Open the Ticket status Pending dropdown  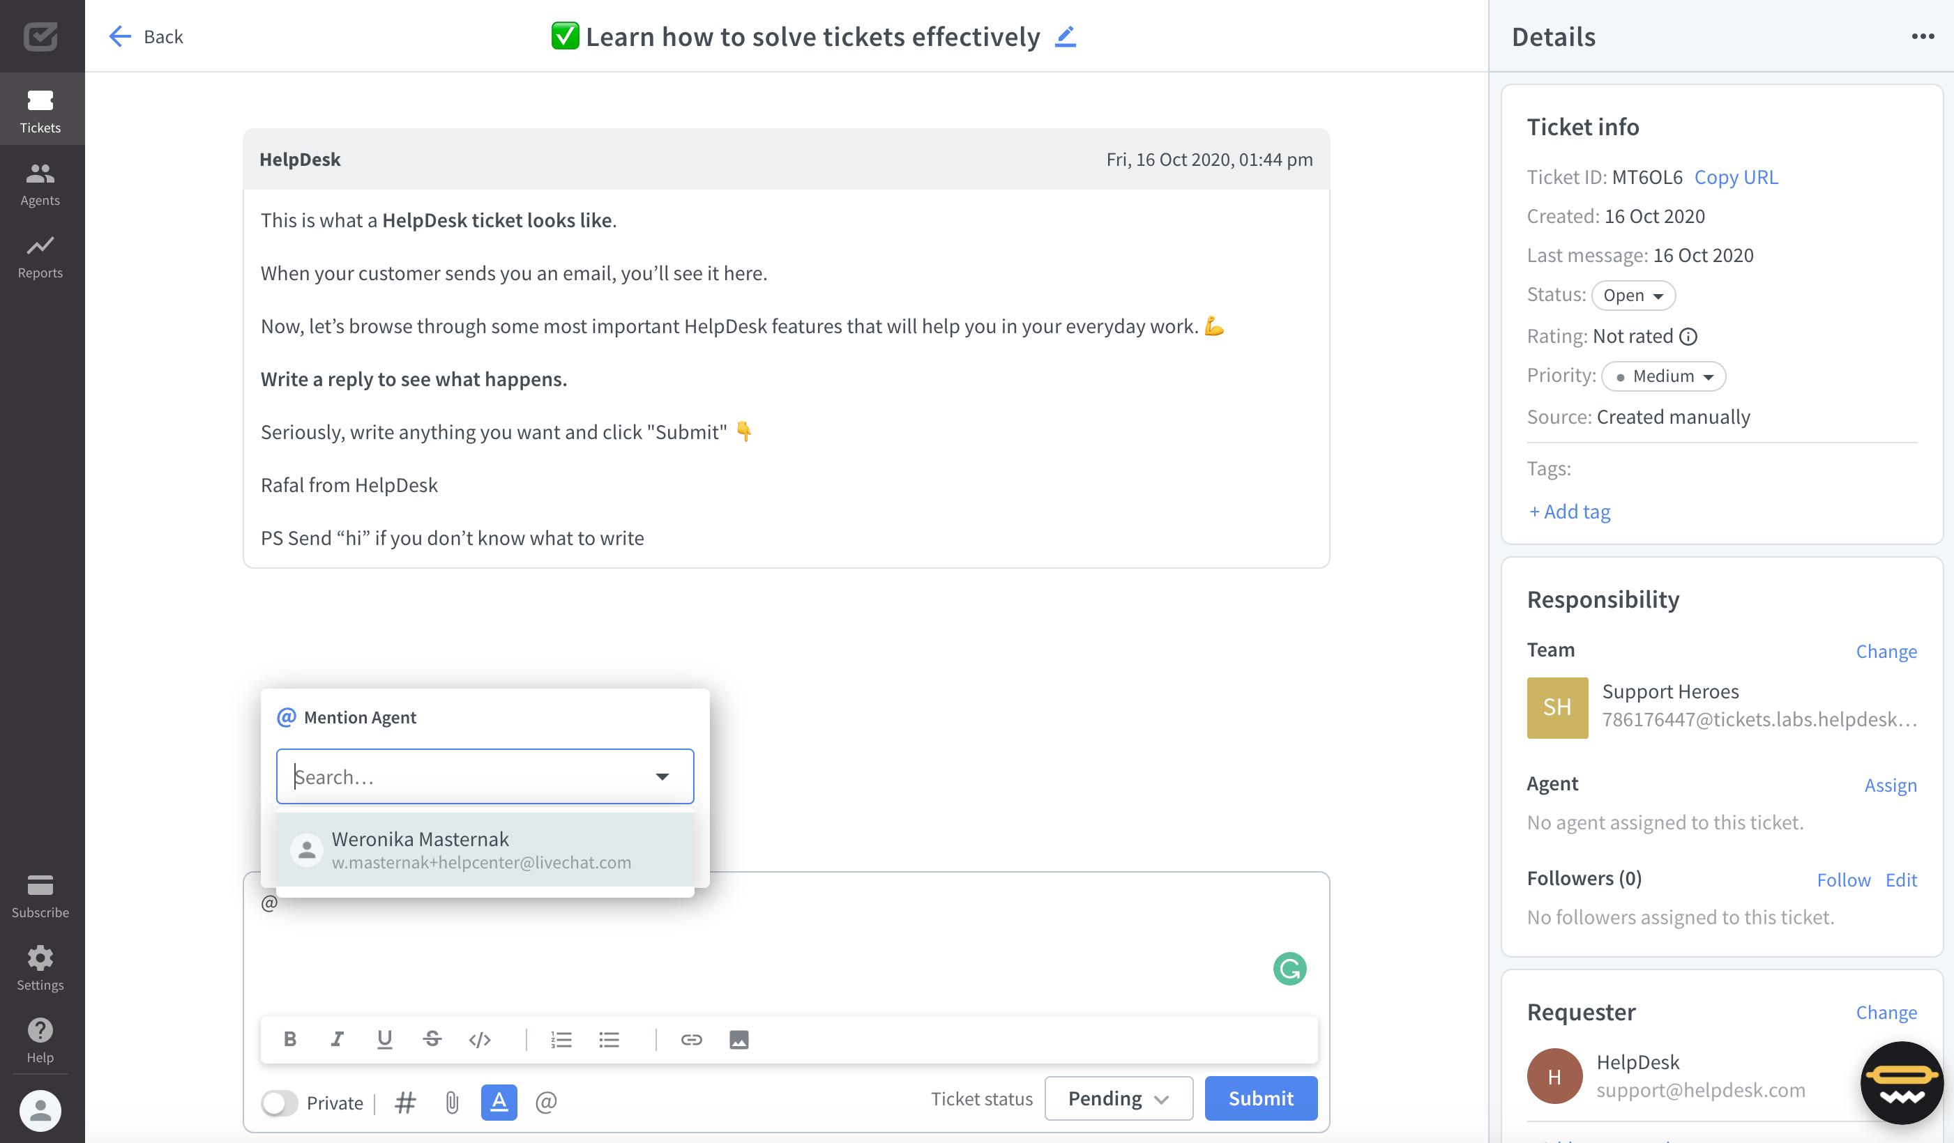1118,1098
